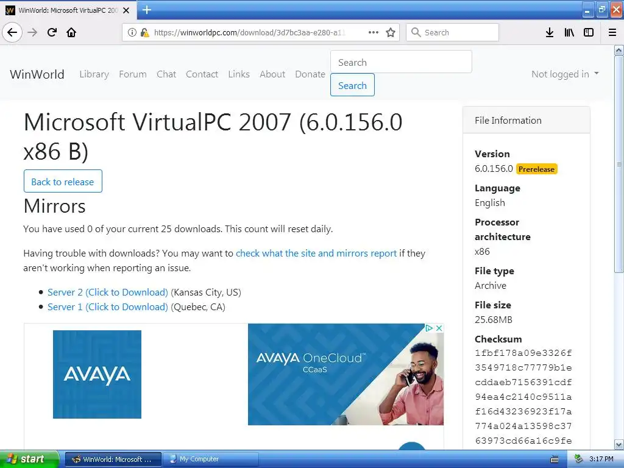This screenshot has width=624, height=468.
Task: Click the 25.68MB file size value
Action: [494, 319]
